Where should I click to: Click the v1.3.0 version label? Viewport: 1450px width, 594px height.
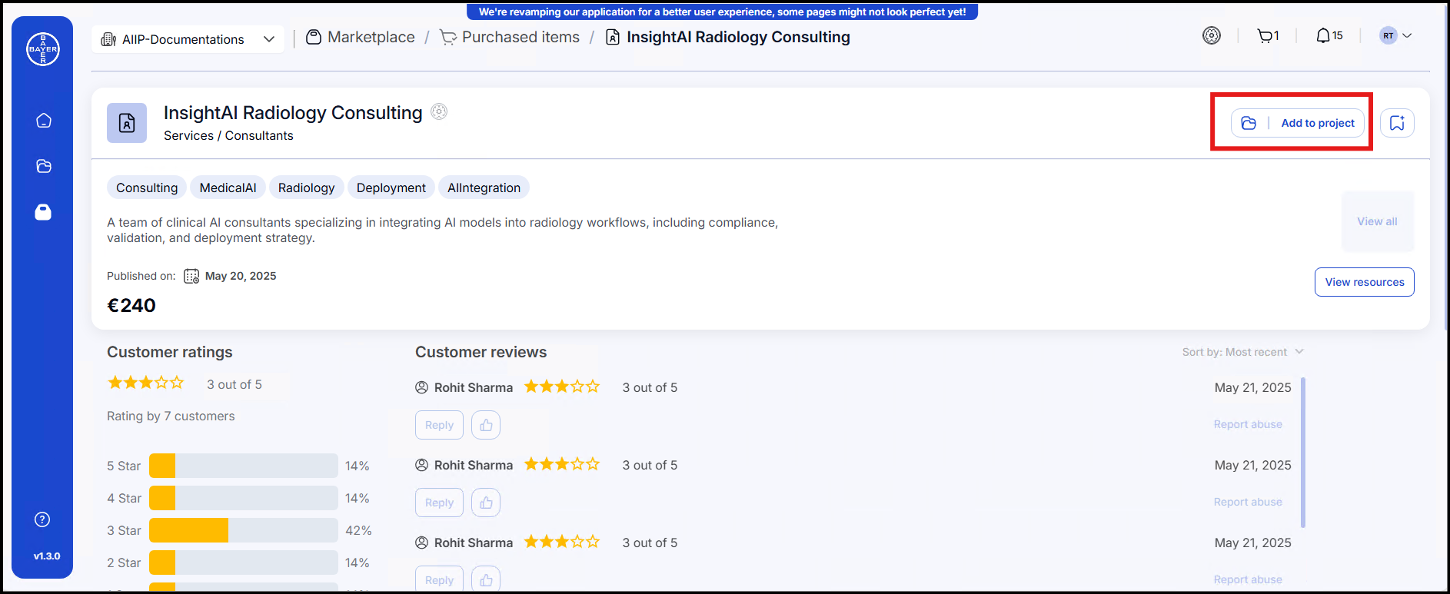(x=47, y=556)
